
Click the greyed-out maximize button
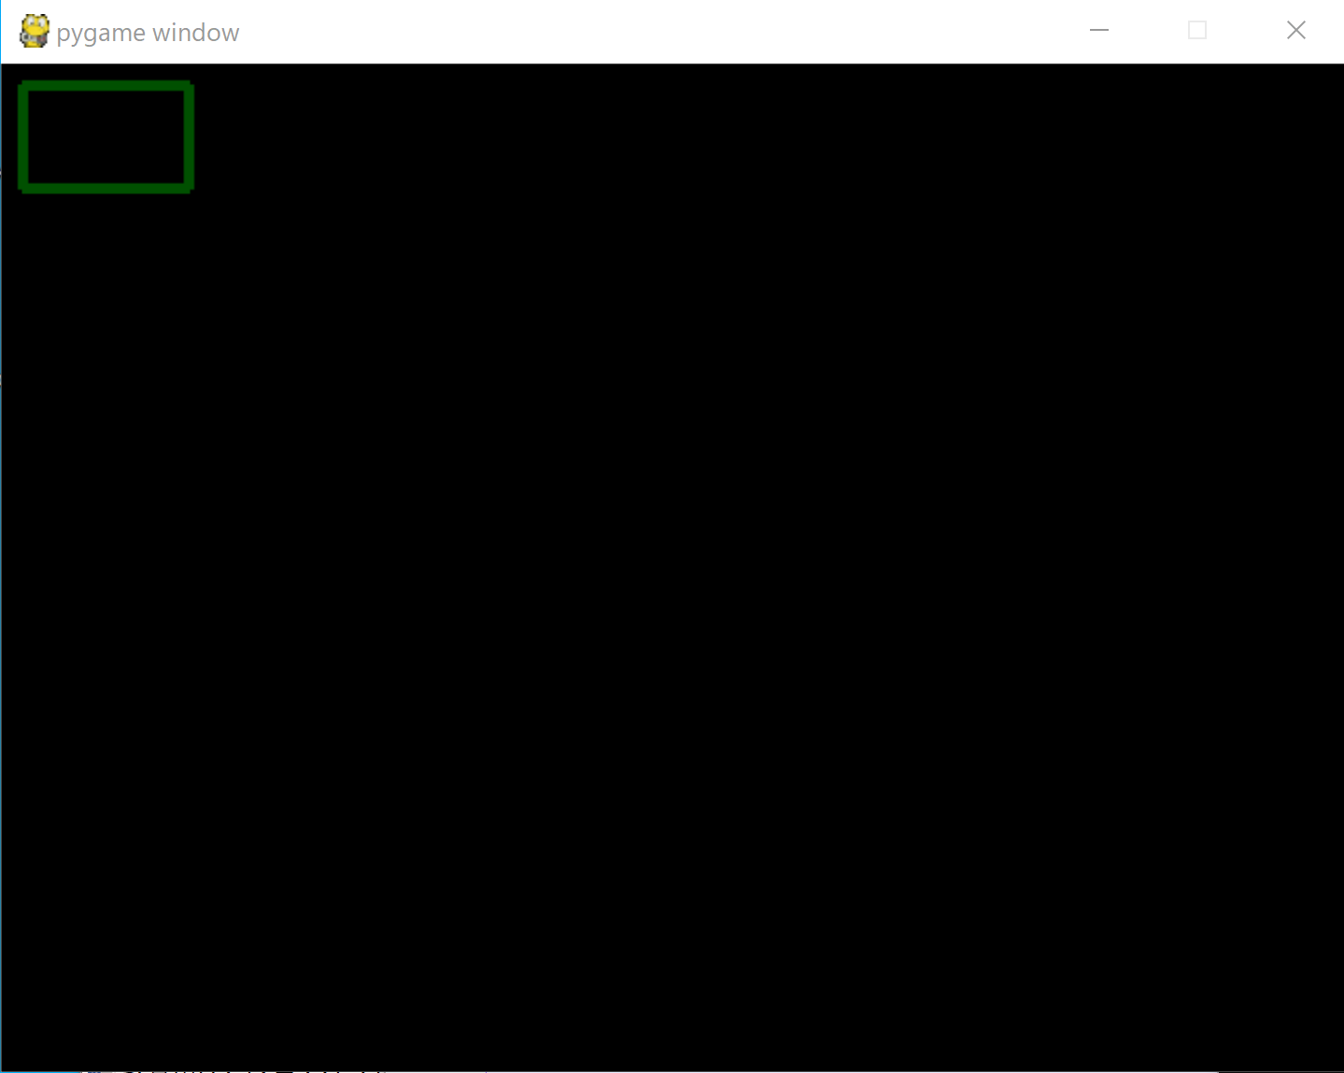[1197, 31]
